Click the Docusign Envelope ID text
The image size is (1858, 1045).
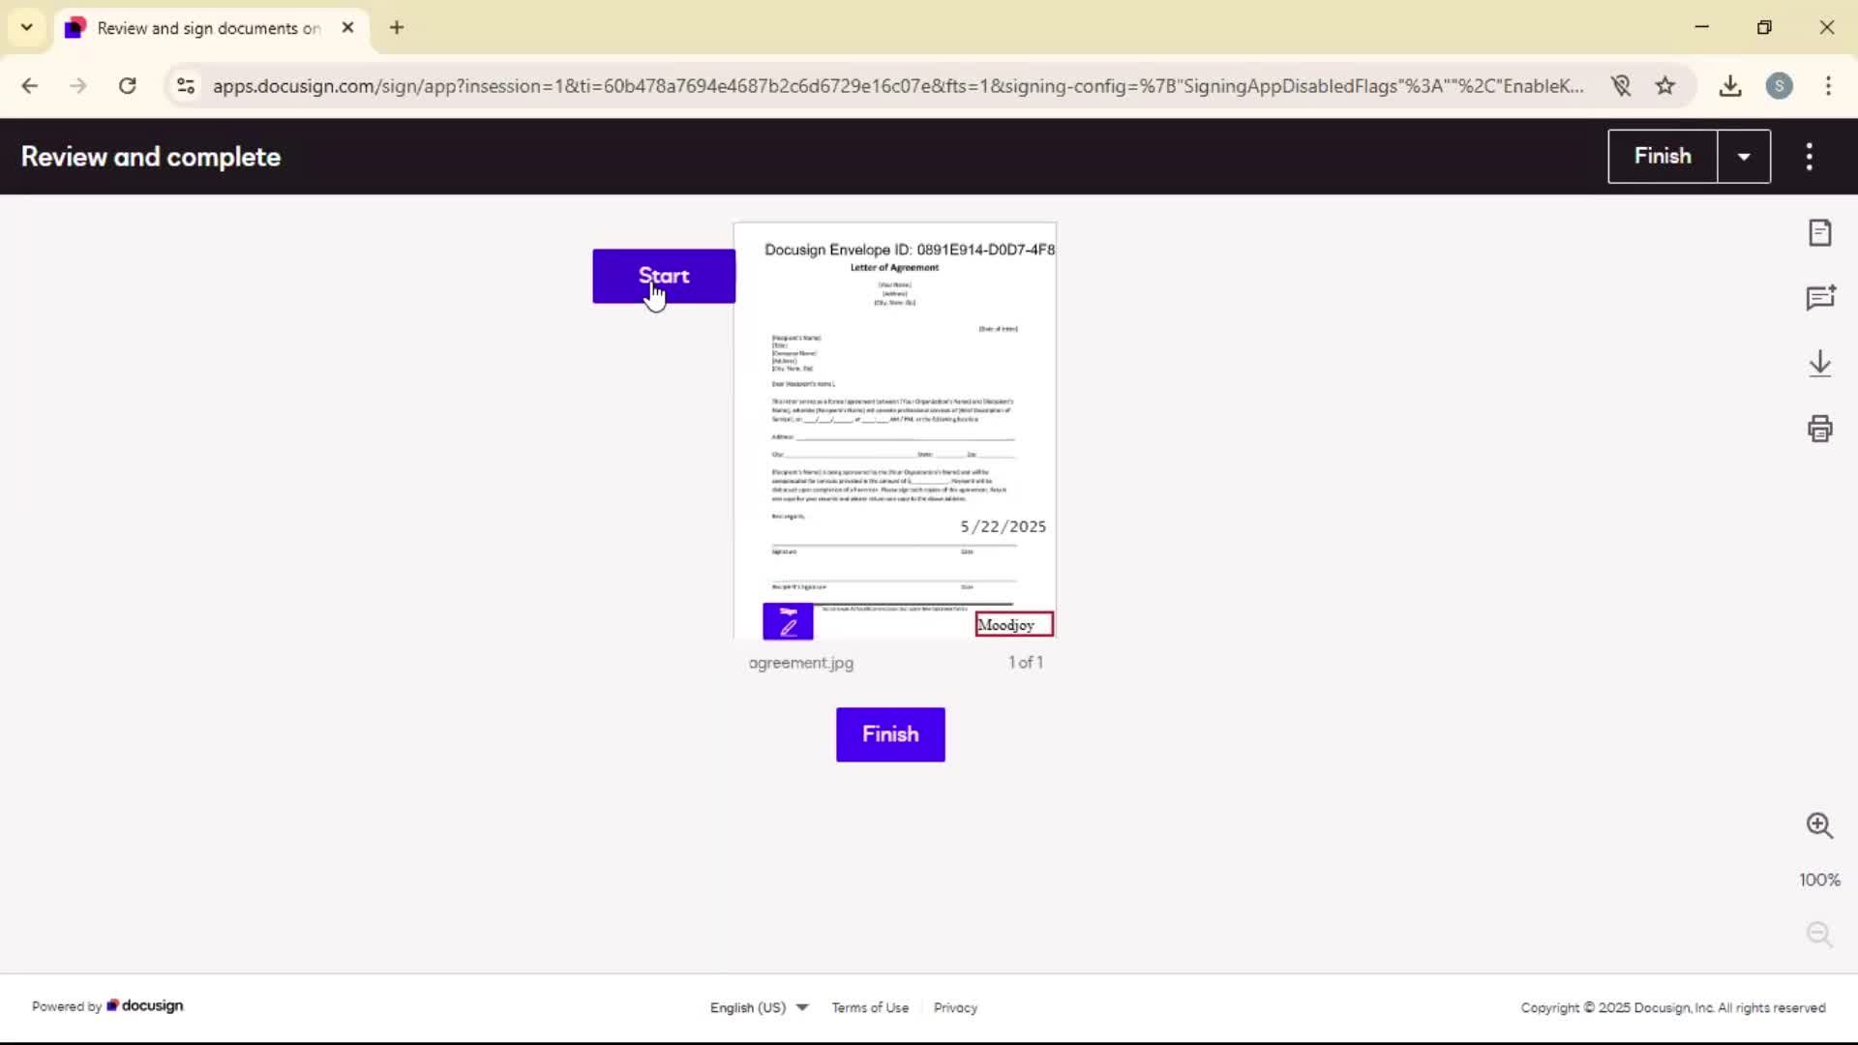click(x=910, y=250)
